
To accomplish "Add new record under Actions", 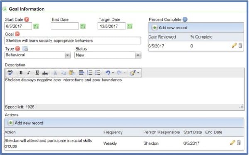I will (x=26, y=123).
